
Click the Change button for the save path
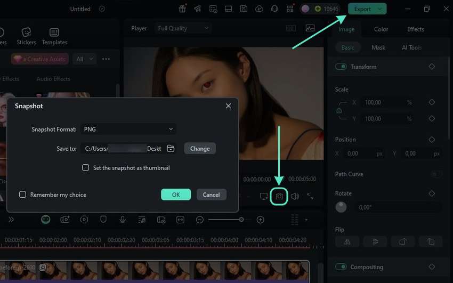tap(200, 149)
